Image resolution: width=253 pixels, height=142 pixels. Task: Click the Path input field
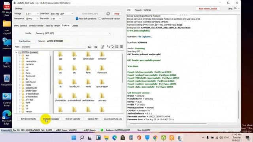pyautogui.click(x=54, y=47)
